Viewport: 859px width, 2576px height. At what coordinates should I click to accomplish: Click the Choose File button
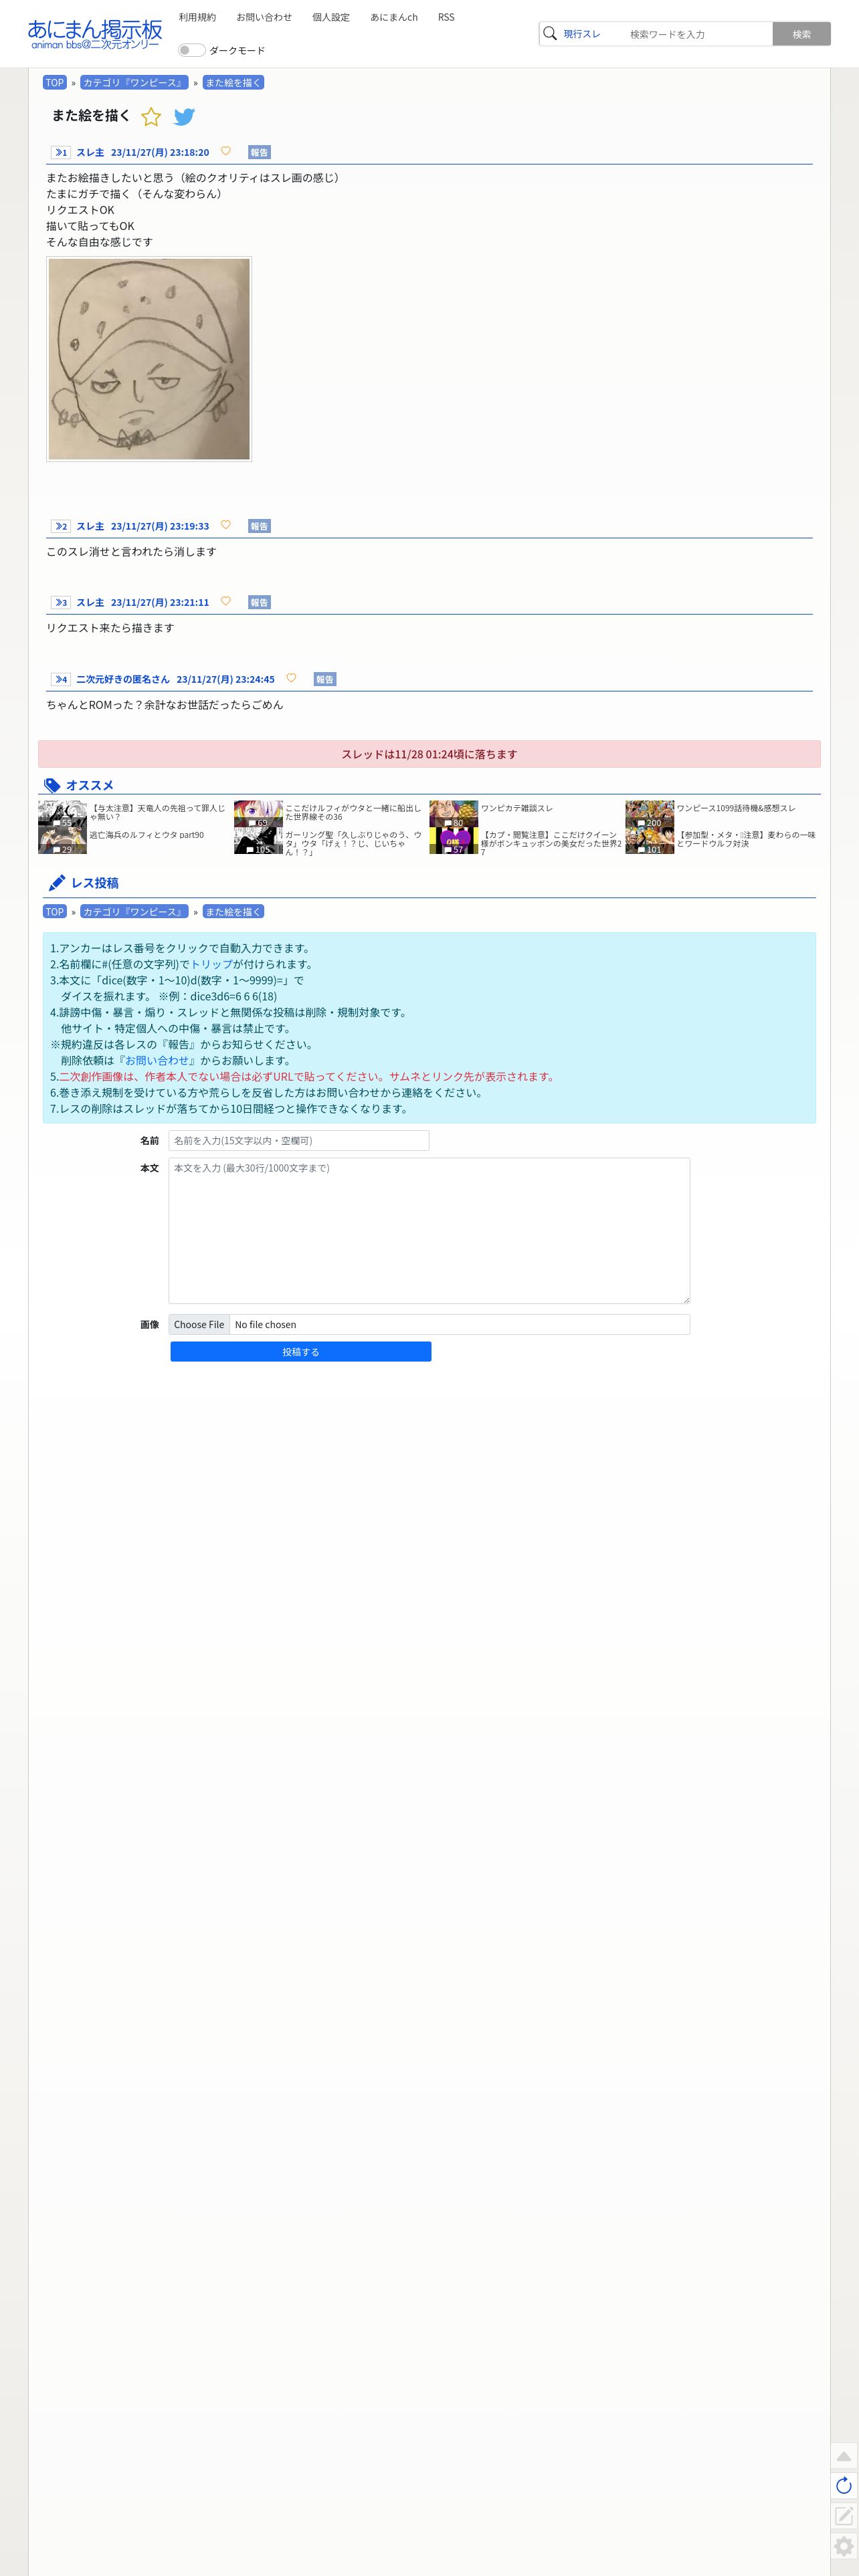[x=199, y=1324]
